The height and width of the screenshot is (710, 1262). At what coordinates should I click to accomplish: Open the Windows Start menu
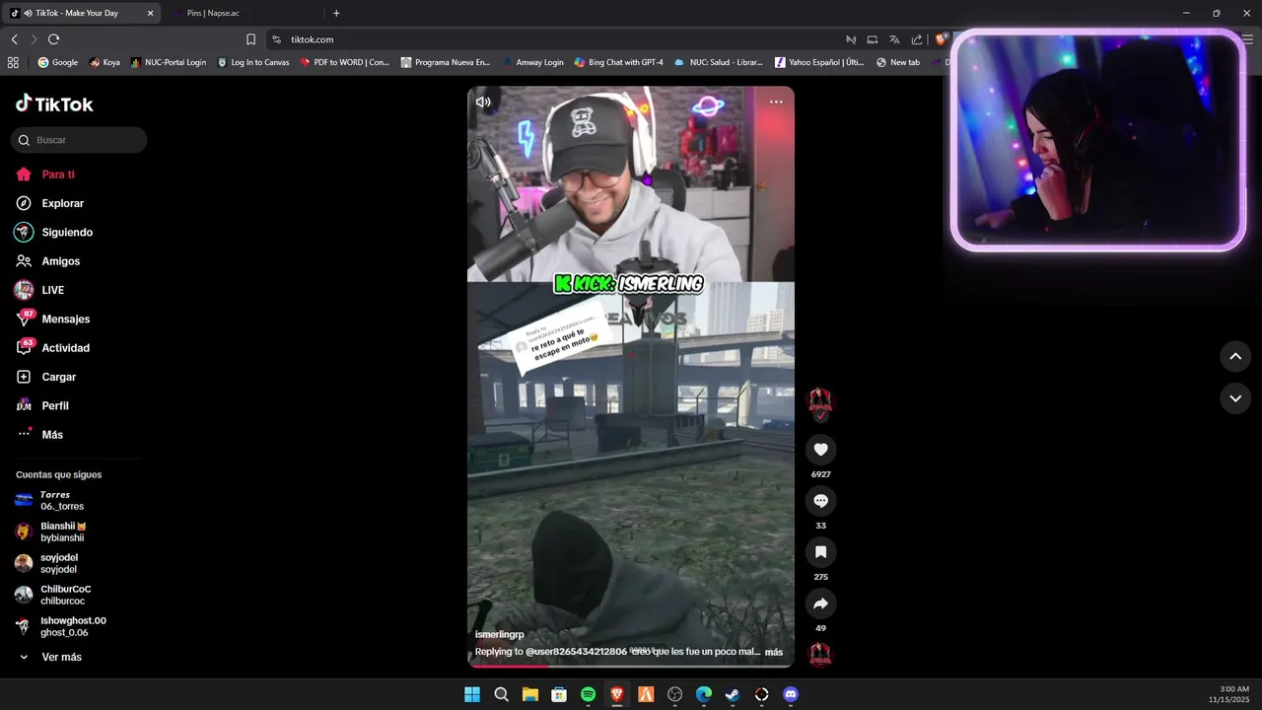coord(472,694)
